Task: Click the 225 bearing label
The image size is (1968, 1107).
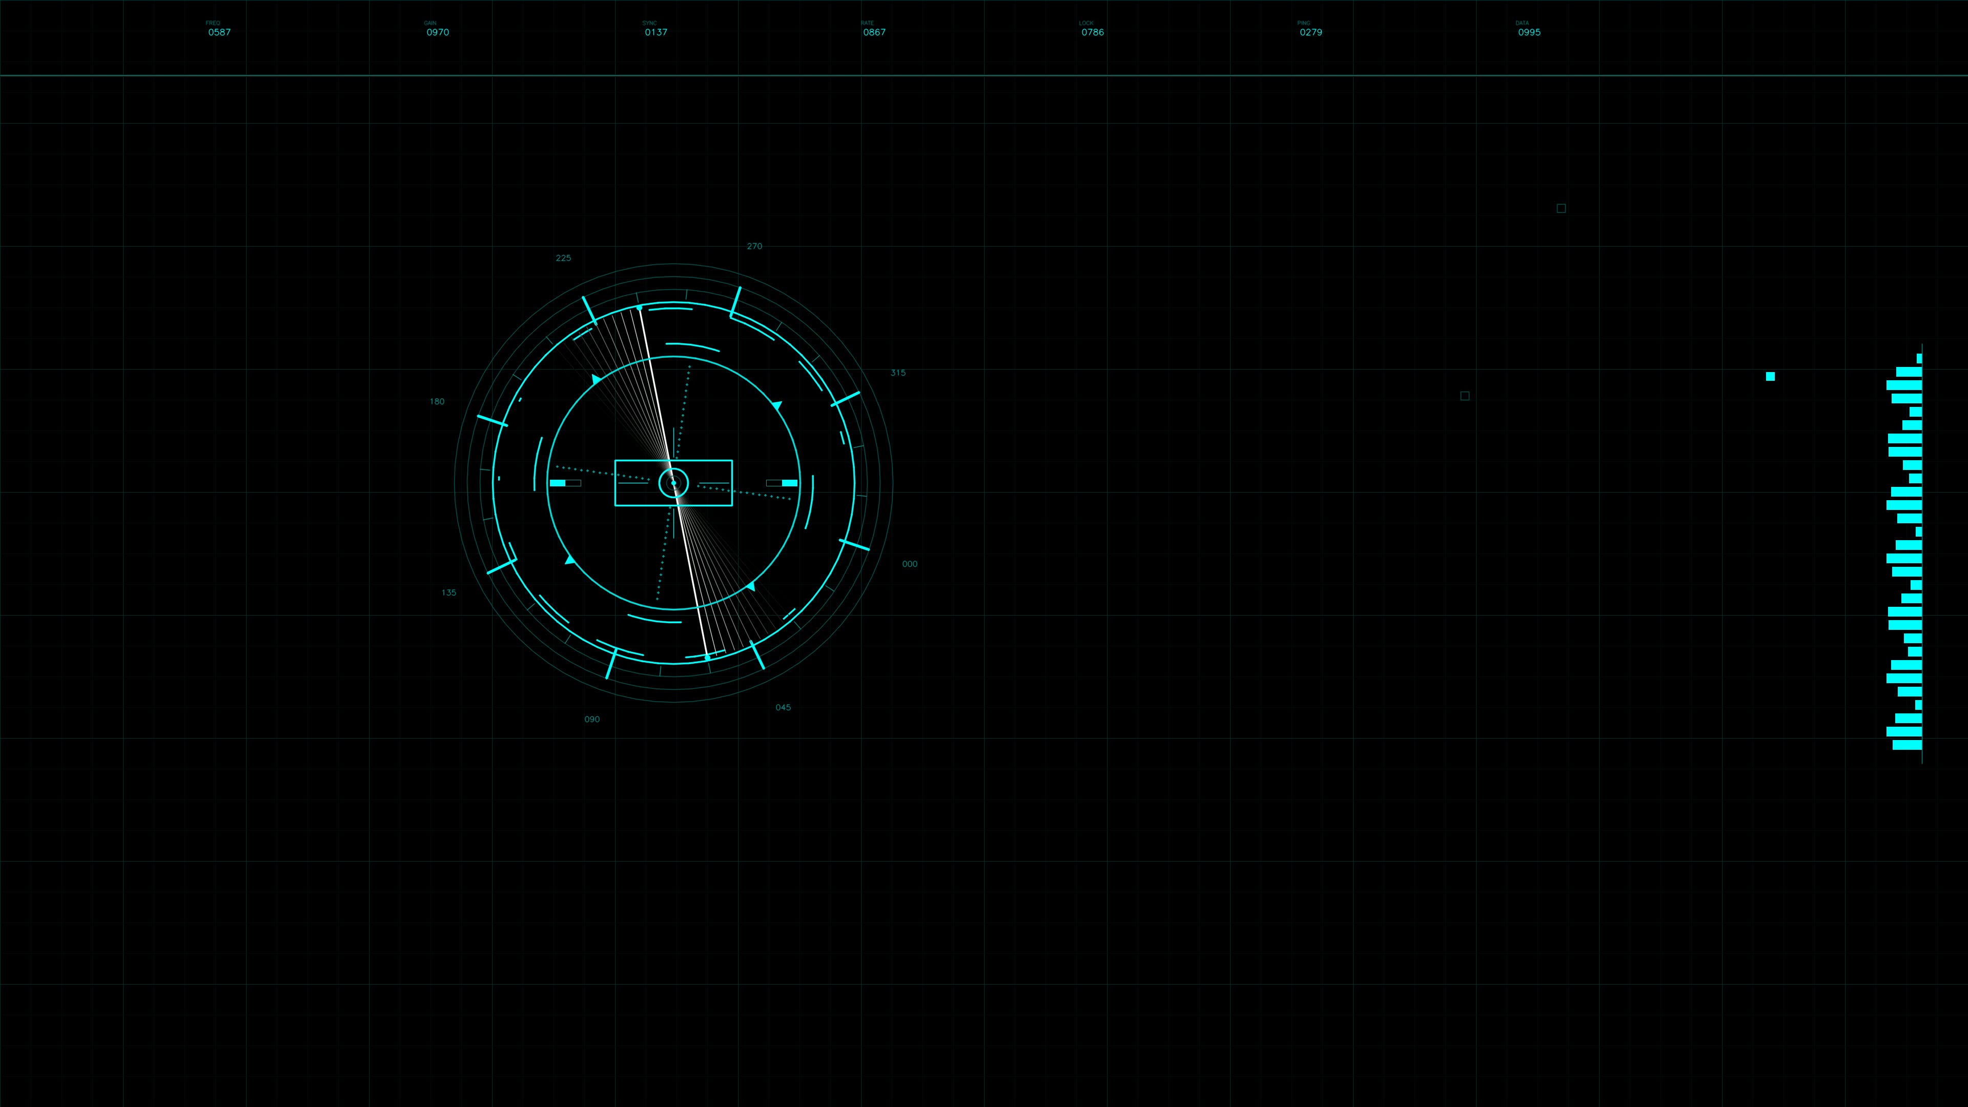Action: (x=565, y=257)
